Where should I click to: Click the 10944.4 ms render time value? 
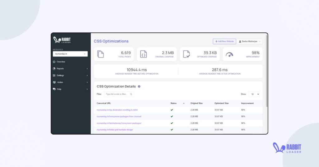pyautogui.click(x=137, y=70)
